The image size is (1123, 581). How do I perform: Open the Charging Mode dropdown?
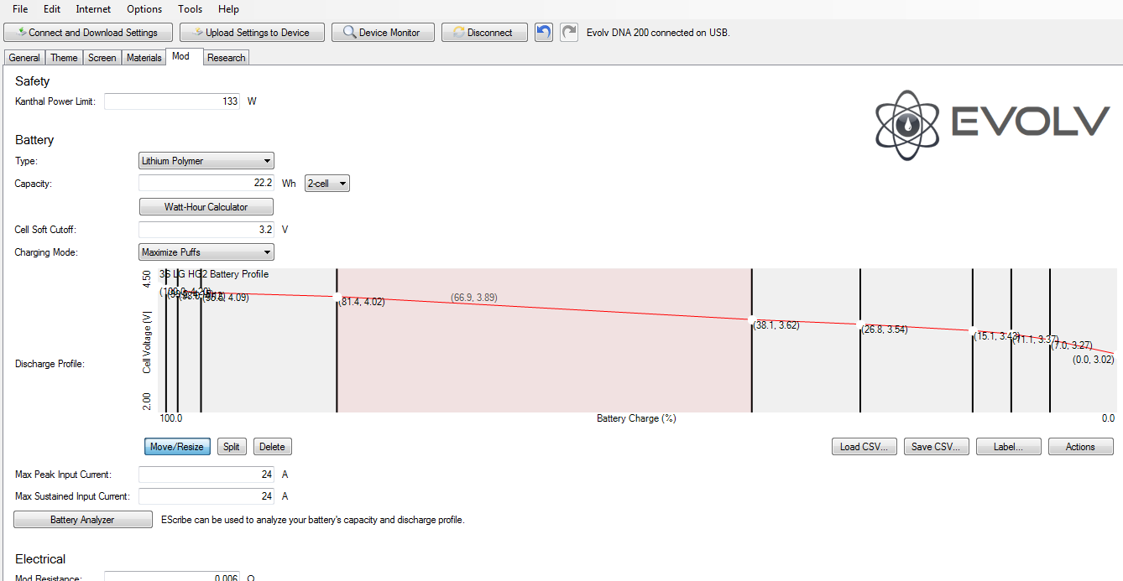206,252
